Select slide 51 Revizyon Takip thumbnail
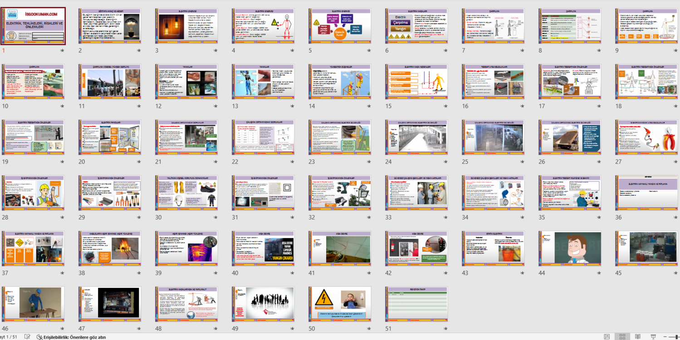The image size is (680, 340). click(x=416, y=305)
